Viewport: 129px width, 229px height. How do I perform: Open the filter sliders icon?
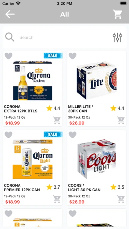coord(117,37)
